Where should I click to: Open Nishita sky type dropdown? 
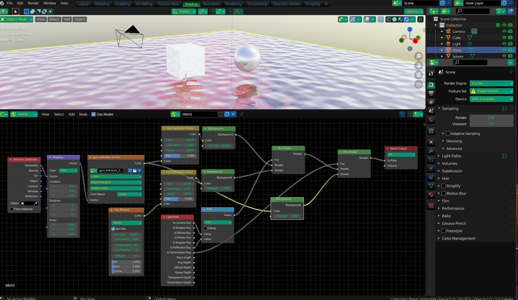(127, 223)
